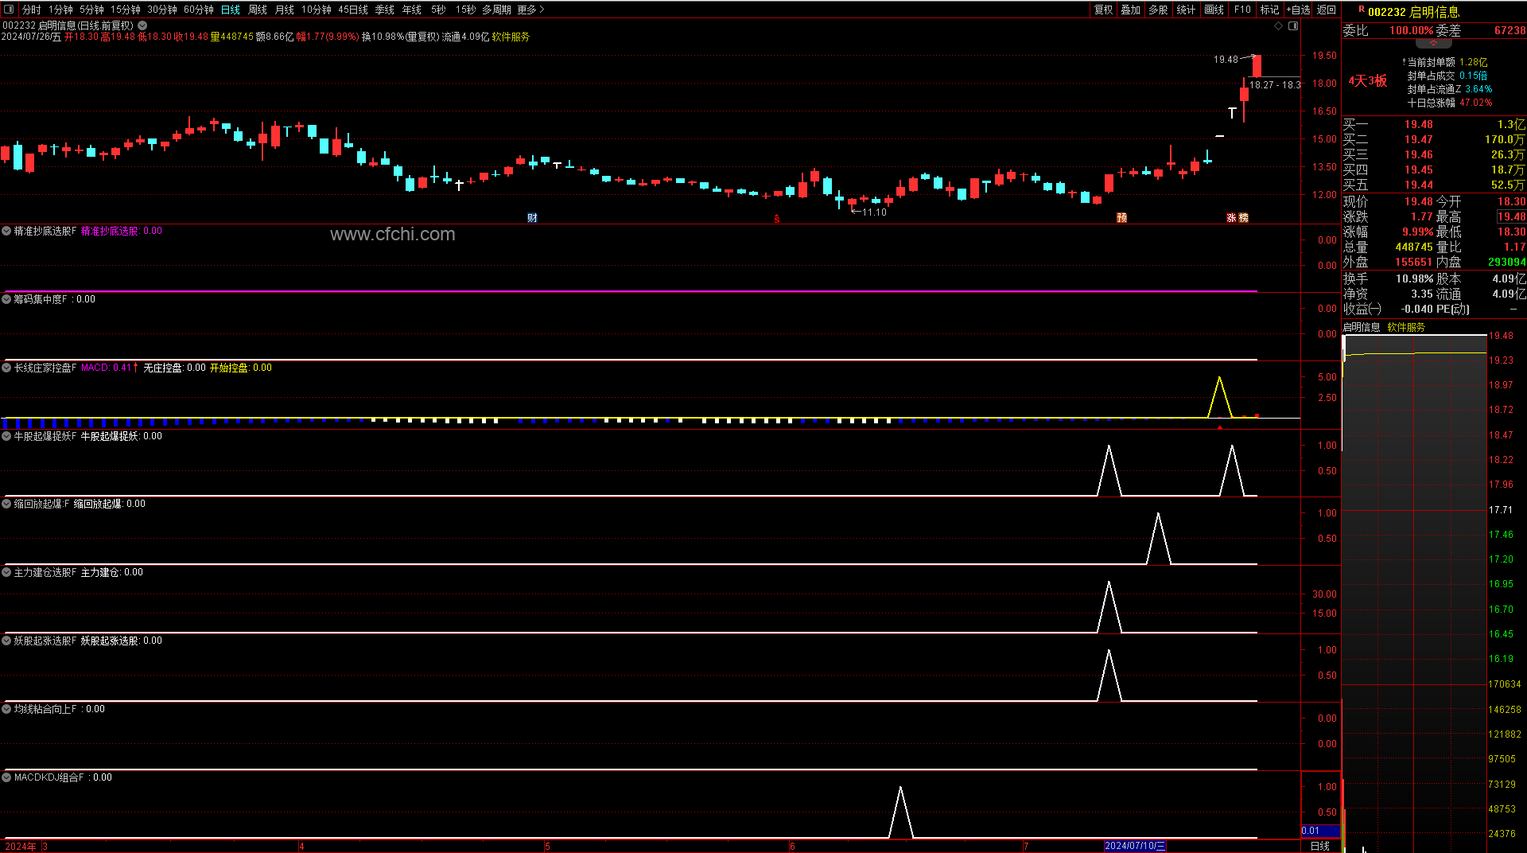The width and height of the screenshot is (1527, 853).
Task: Select the 月线 monthly chart tab
Action: [x=285, y=10]
